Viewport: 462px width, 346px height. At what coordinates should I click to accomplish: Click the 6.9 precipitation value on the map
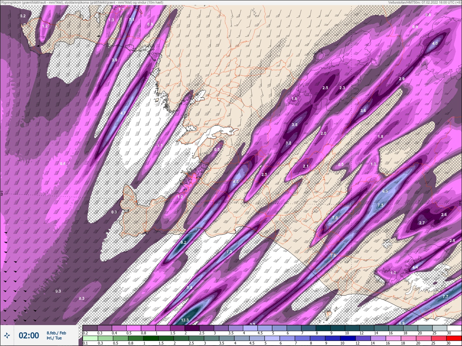[402, 323]
